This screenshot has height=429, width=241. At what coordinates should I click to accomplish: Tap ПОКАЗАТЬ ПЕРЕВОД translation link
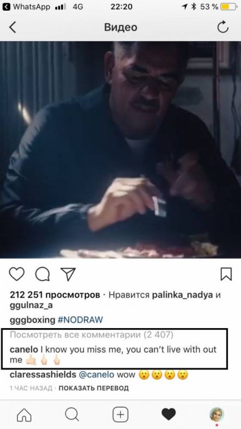point(93,388)
